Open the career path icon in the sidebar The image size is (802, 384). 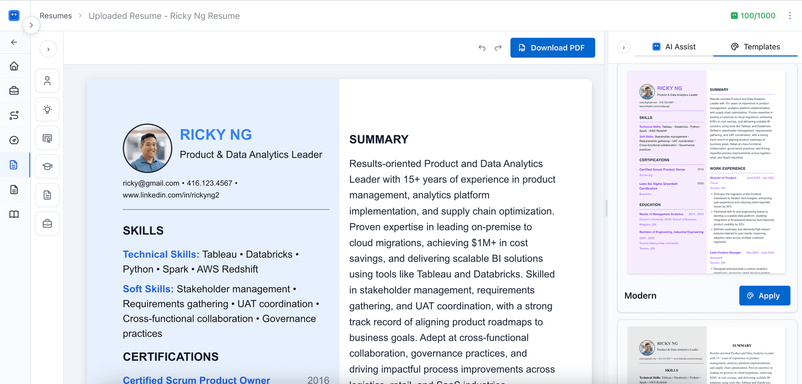click(14, 115)
